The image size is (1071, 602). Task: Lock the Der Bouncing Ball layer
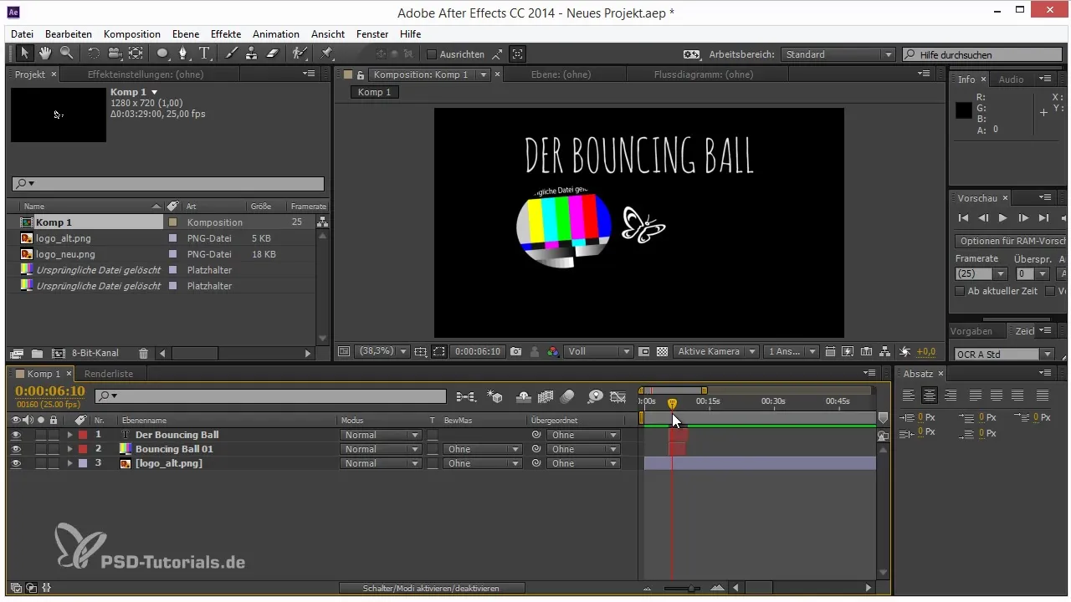(54, 435)
